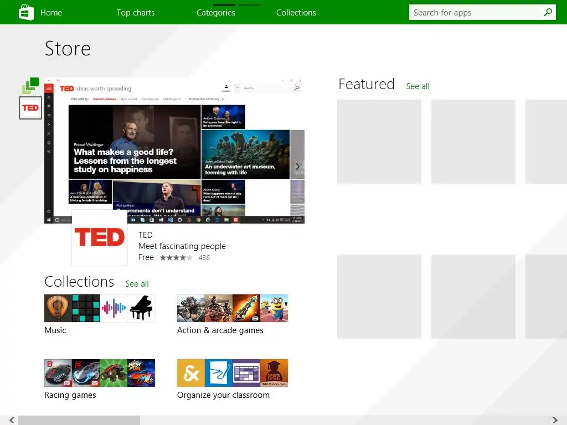The image size is (567, 425).
Task: Open the Asphalt 8 racing game icon
Action: pos(58,373)
